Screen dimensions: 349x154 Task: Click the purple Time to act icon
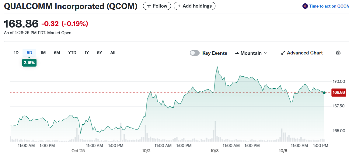[305, 6]
